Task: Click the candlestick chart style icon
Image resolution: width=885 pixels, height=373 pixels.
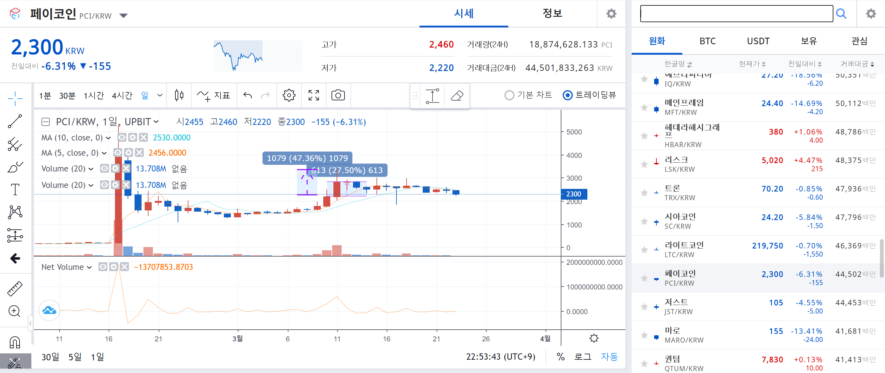Action: point(179,95)
